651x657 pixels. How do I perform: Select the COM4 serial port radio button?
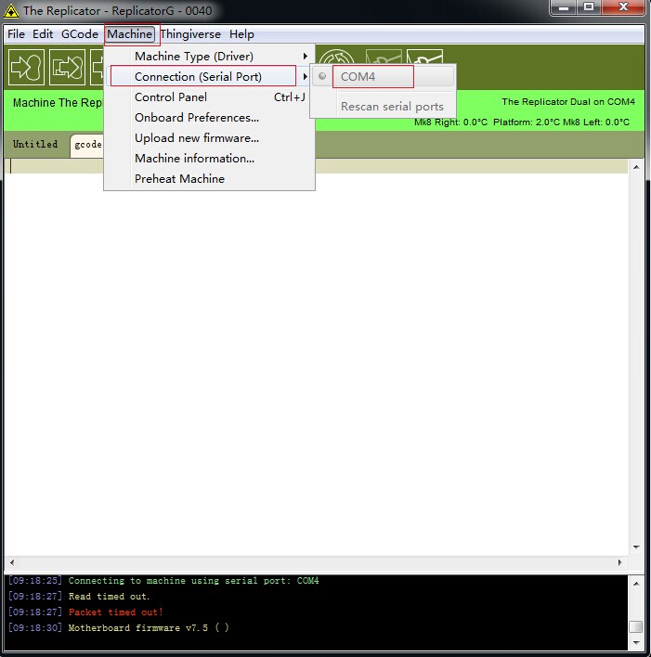click(x=322, y=76)
